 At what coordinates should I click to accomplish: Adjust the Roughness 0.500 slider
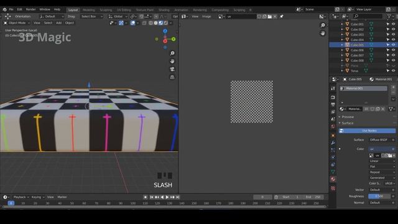coord(379,197)
